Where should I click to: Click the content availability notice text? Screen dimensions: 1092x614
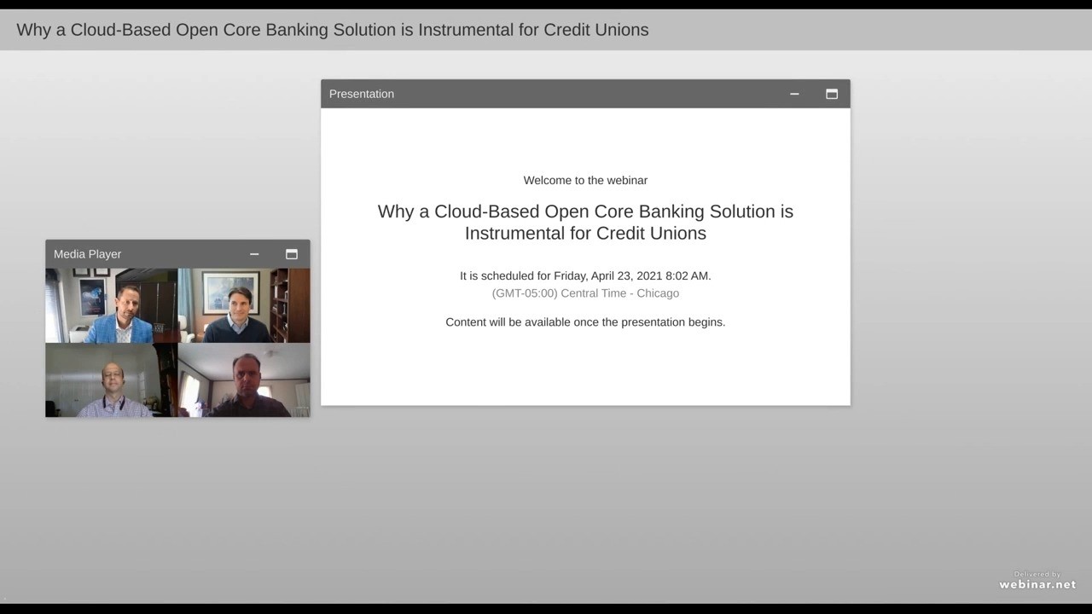pyautogui.click(x=585, y=321)
